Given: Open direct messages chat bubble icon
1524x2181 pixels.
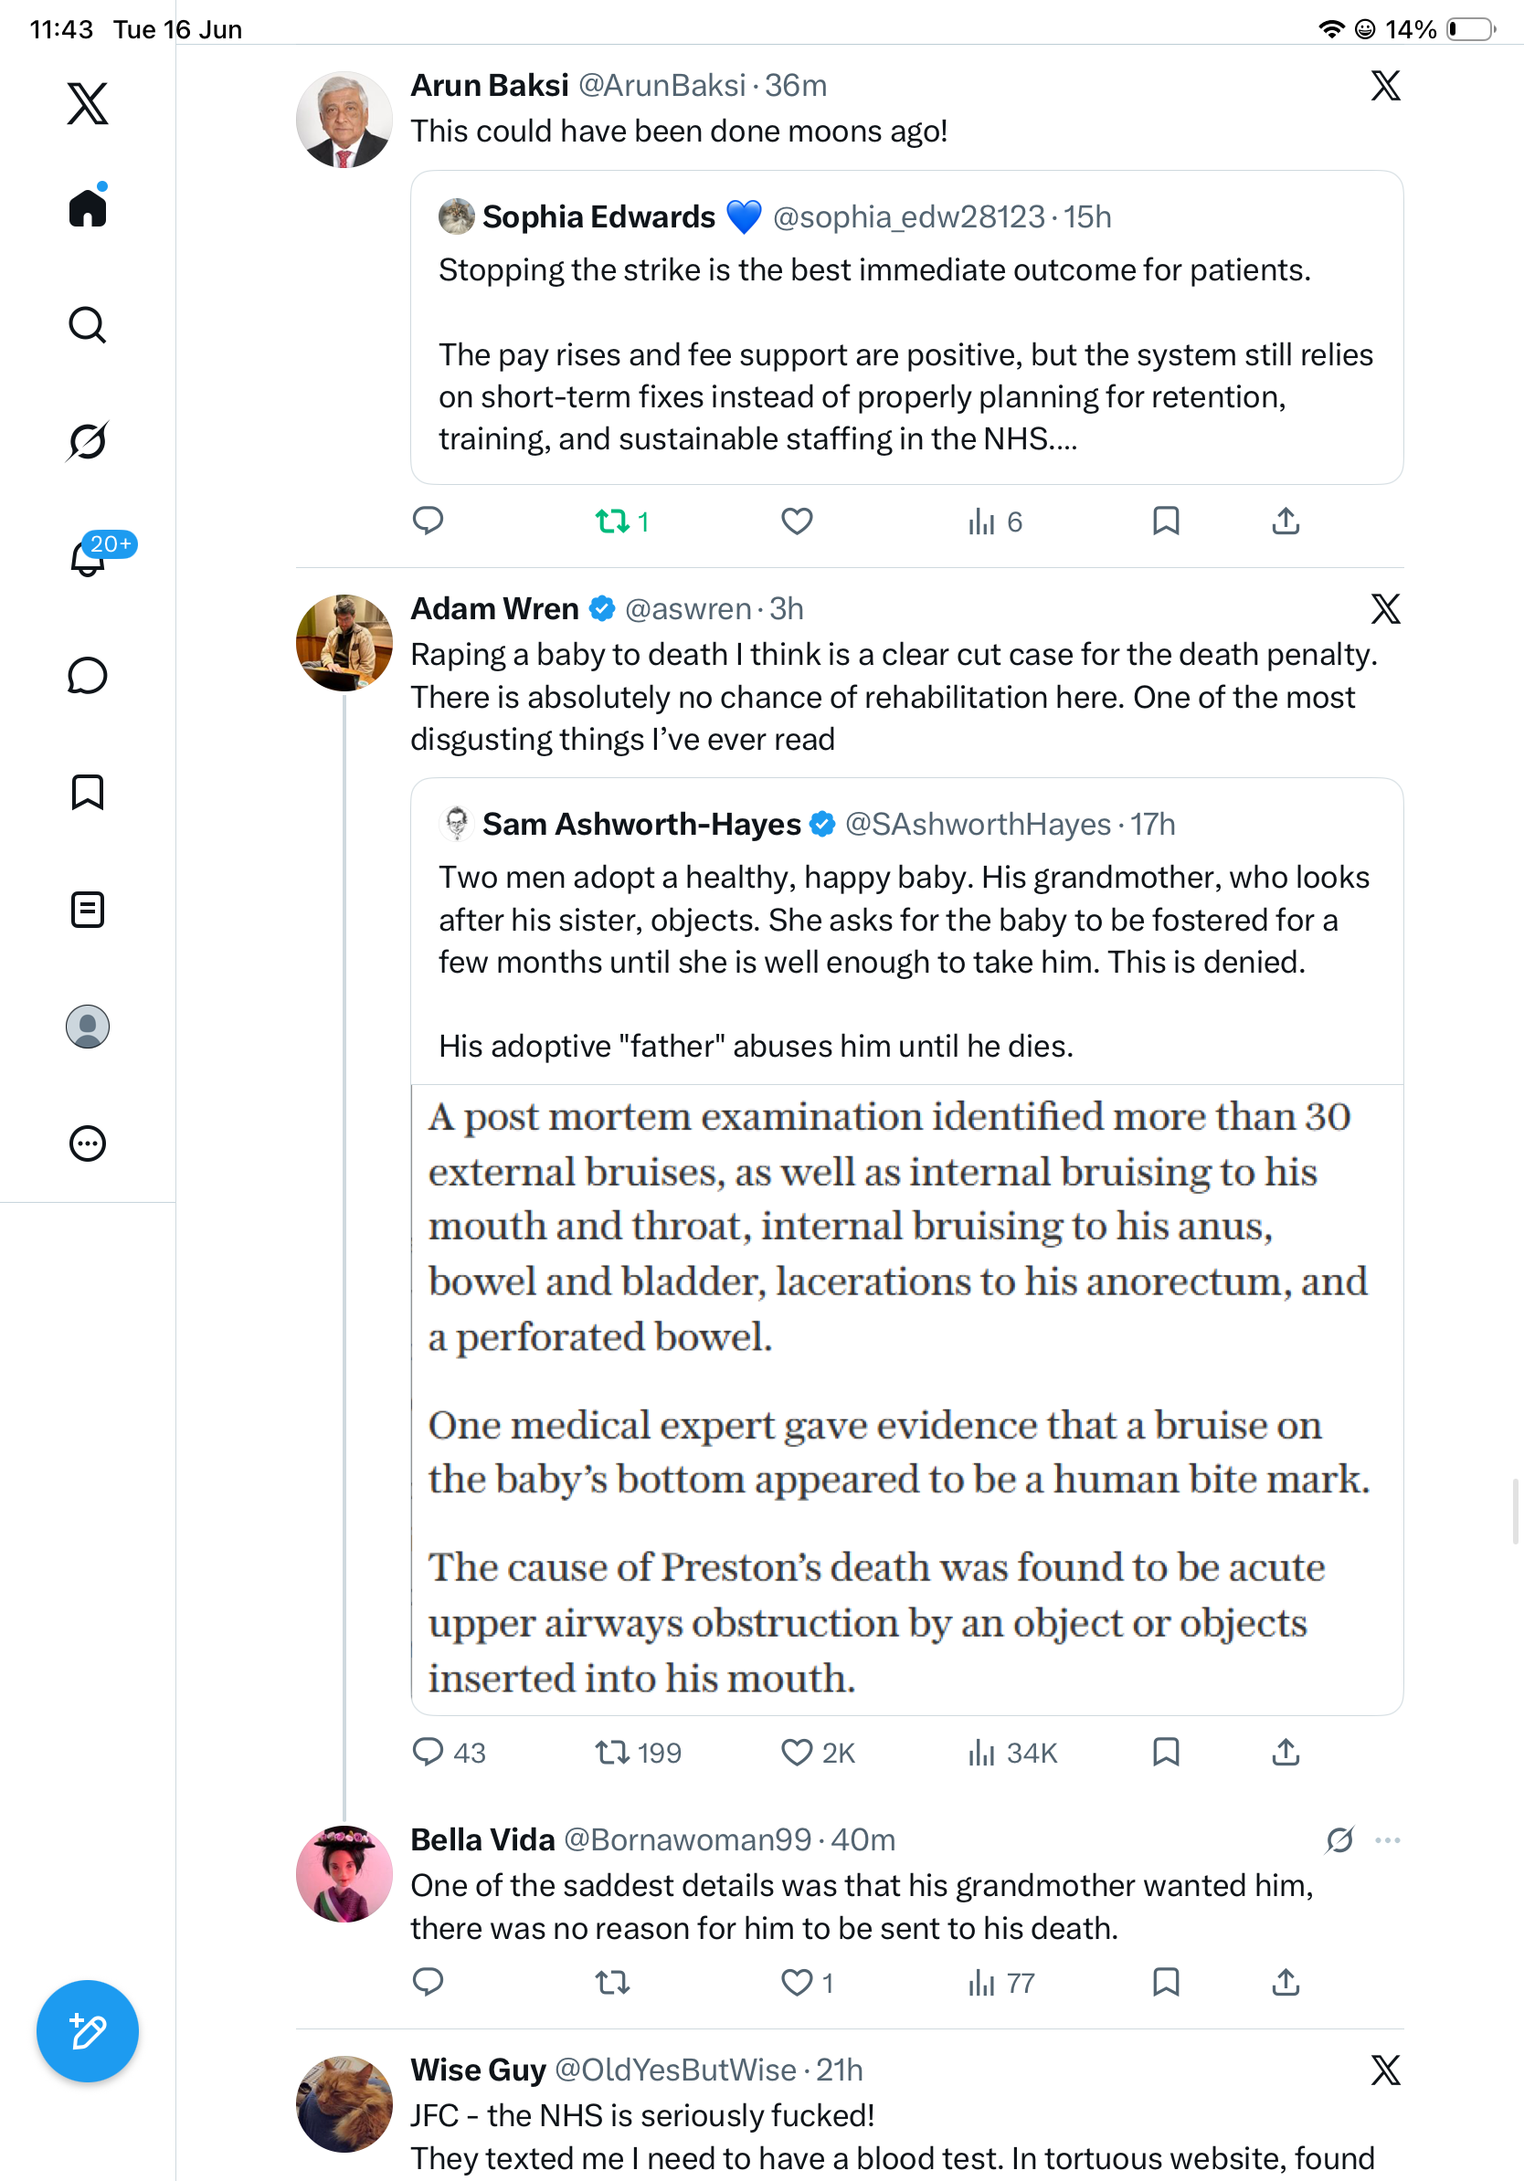Looking at the screenshot, I should (88, 675).
